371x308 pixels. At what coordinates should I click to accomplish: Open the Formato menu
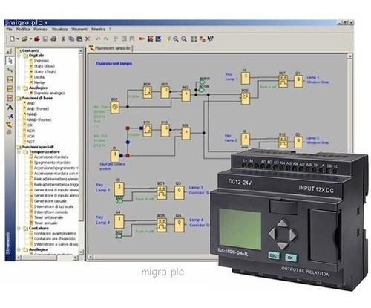41,30
